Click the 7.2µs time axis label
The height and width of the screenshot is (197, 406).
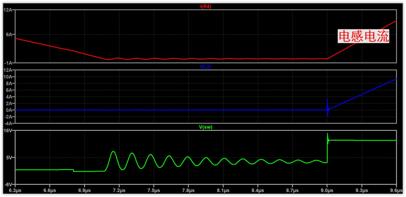pyautogui.click(x=119, y=190)
